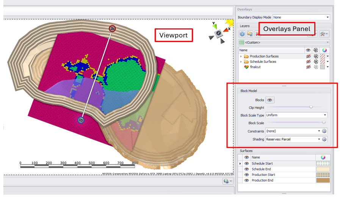Click the Production End color swatch
The image size is (340, 197).
pos(323,180)
